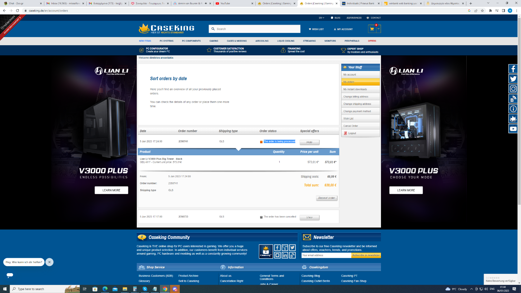Open the CASES & MODDING menu
Image resolution: width=521 pixels, height=293 pixels.
(237, 41)
